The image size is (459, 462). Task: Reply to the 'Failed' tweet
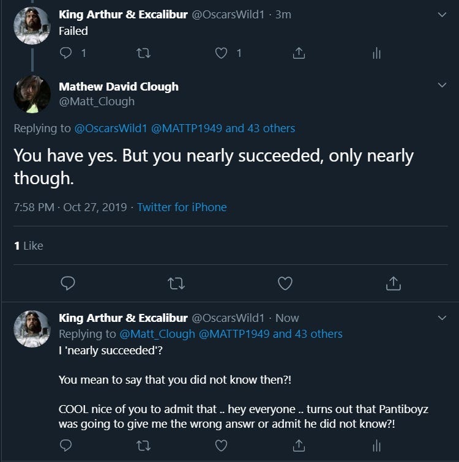tap(66, 54)
